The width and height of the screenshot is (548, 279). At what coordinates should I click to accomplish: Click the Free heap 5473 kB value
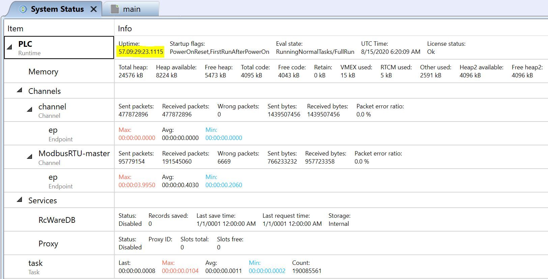coord(215,75)
